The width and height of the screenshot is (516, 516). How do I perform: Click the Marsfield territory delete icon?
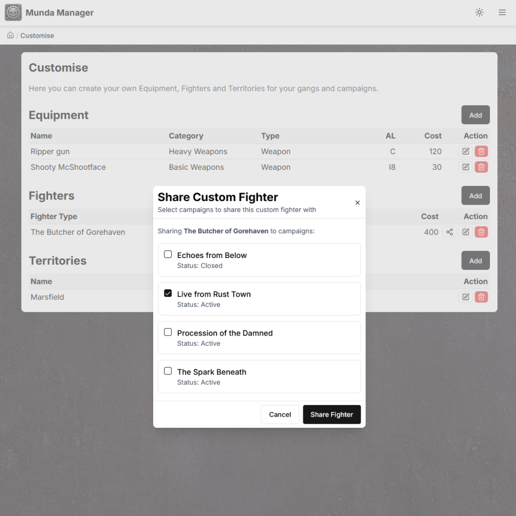pos(481,297)
